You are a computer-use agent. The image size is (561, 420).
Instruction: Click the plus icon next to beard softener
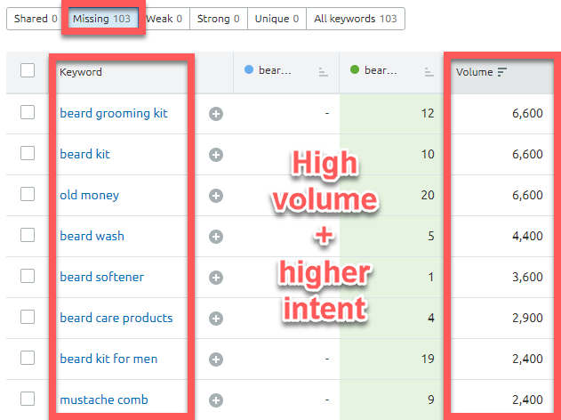[x=215, y=278]
